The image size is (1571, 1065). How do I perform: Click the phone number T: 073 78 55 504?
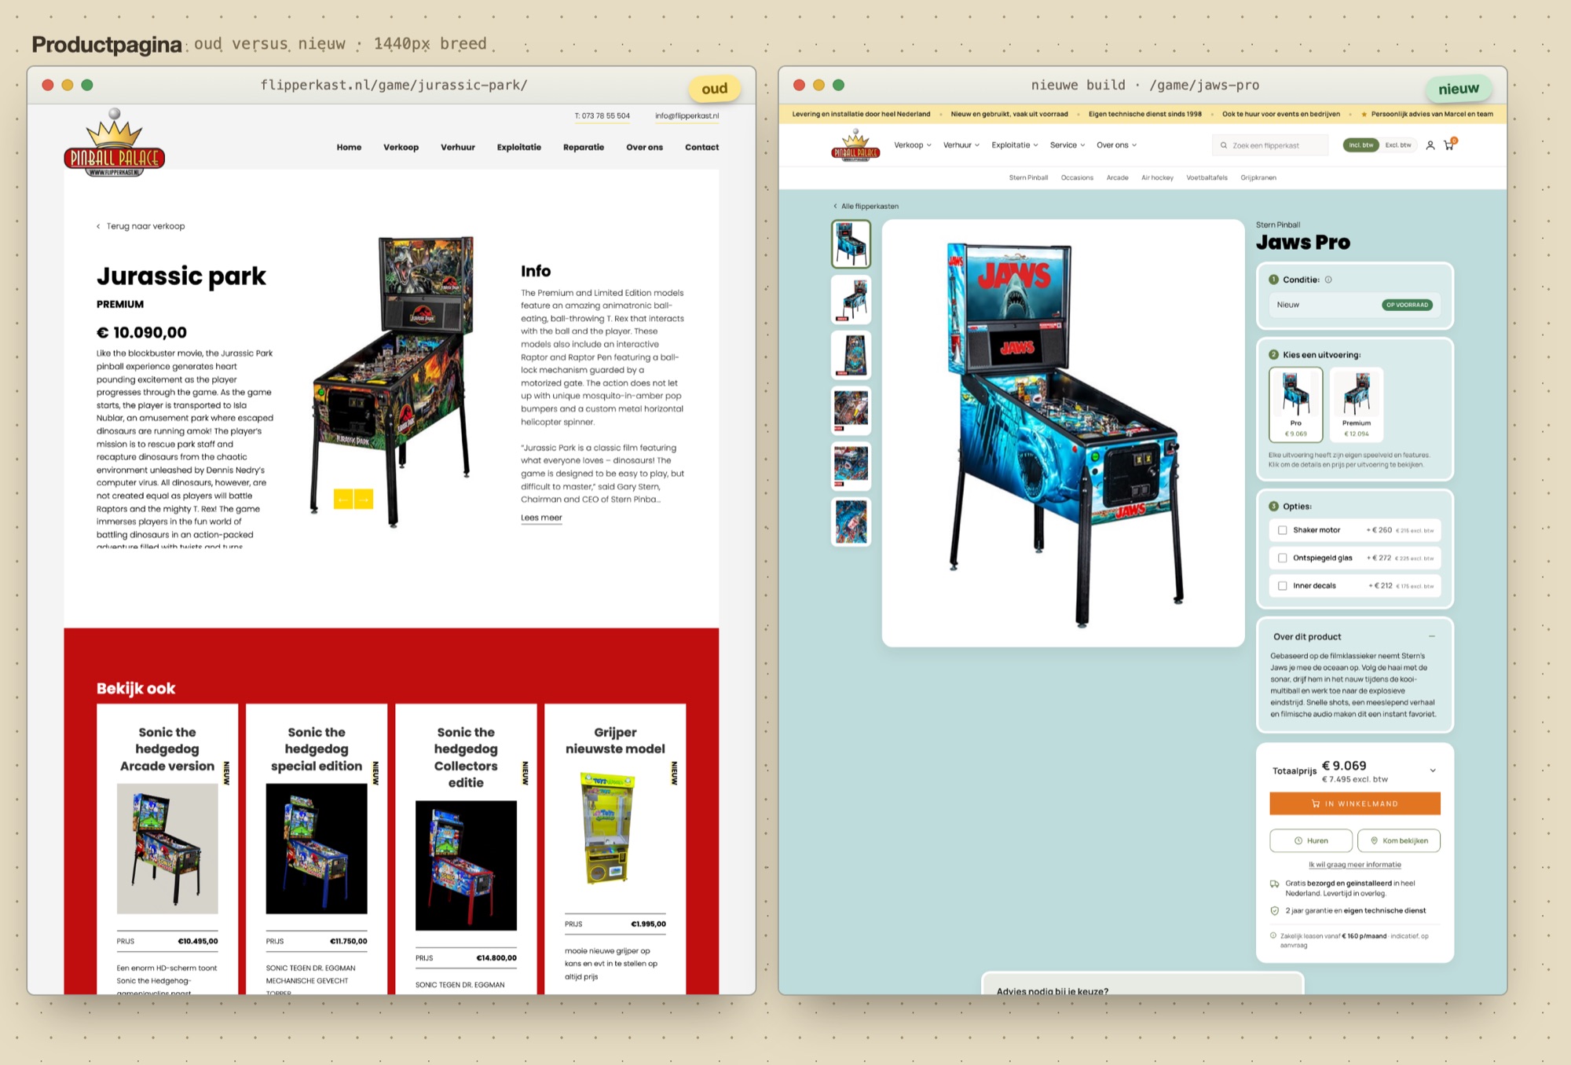[x=602, y=116]
